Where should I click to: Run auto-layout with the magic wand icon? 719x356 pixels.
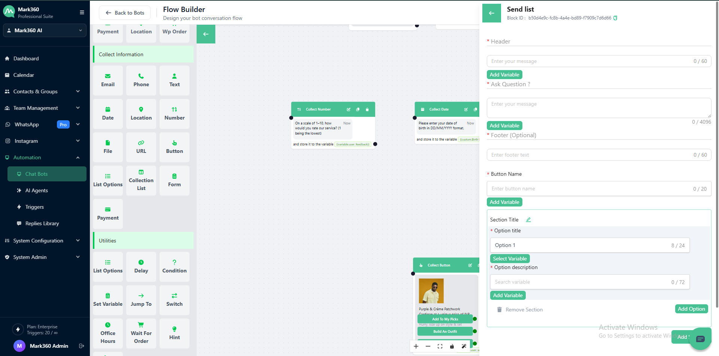pos(464,346)
